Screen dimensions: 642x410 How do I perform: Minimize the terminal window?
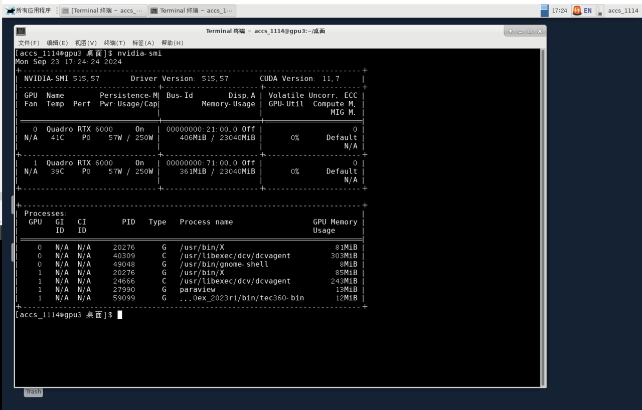520,31
